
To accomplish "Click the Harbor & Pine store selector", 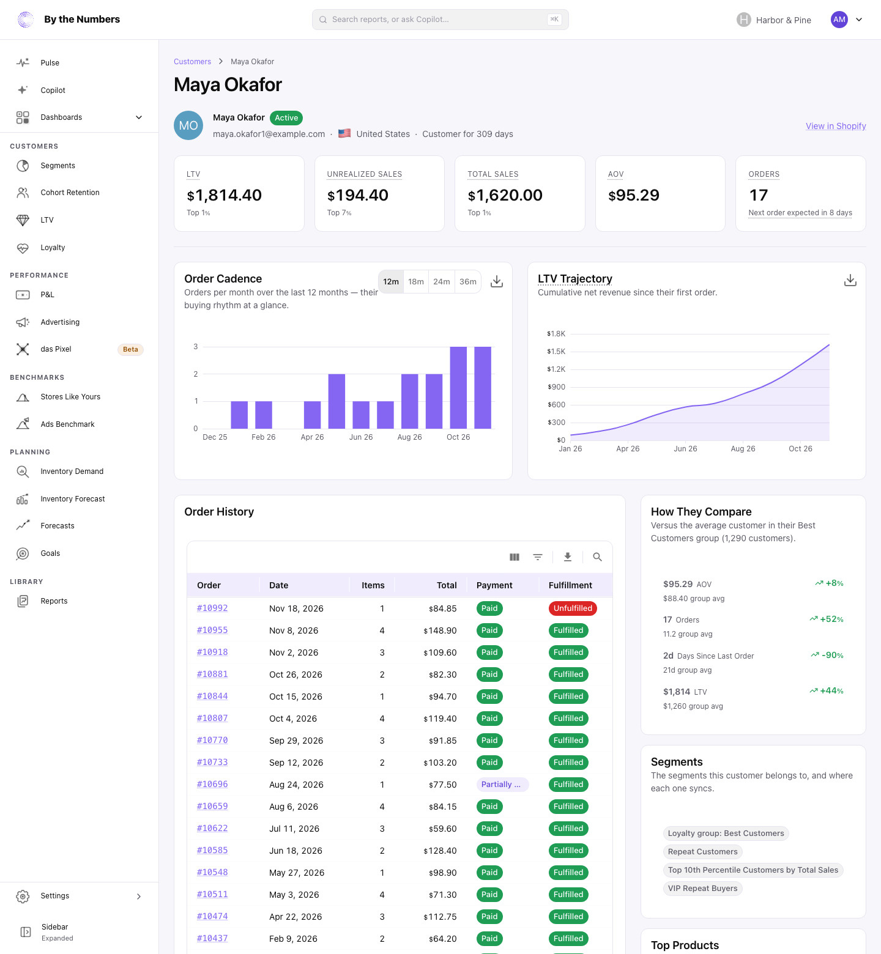I will [x=774, y=20].
